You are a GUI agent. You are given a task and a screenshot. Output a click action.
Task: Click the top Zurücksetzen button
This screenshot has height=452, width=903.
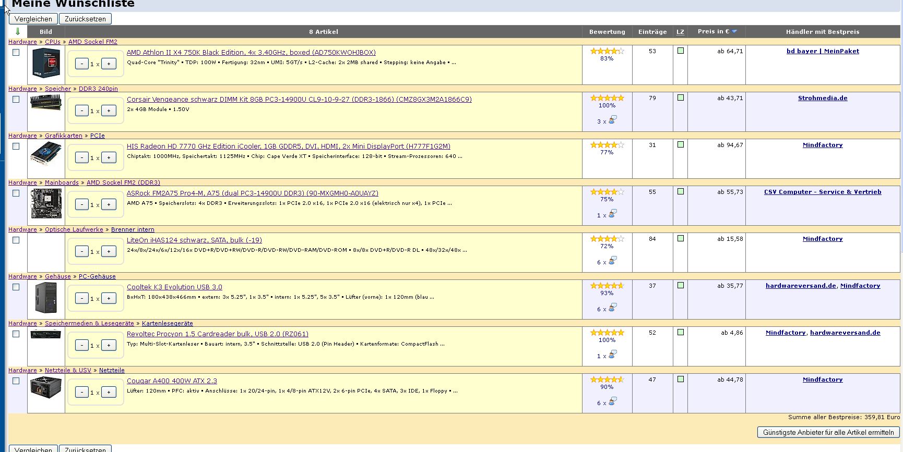[x=85, y=19]
